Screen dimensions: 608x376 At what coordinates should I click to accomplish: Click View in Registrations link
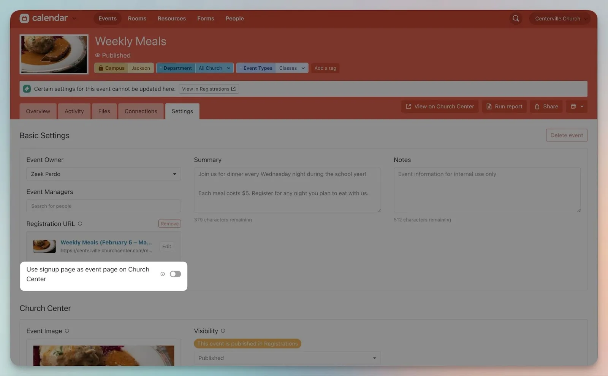pyautogui.click(x=209, y=89)
